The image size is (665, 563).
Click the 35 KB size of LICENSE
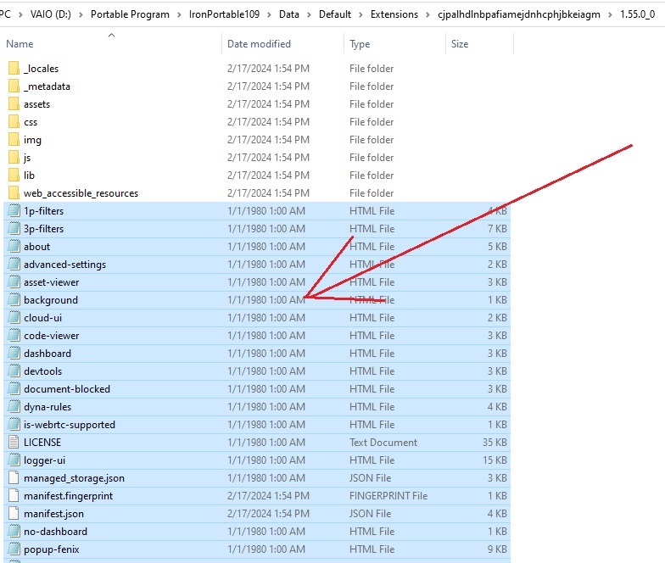pyautogui.click(x=495, y=443)
